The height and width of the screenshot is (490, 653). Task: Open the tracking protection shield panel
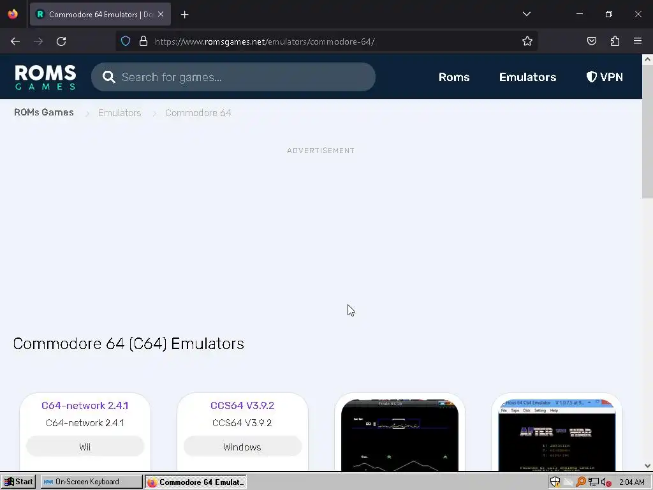pyautogui.click(x=126, y=41)
